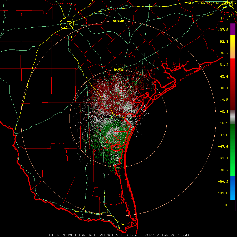The width and height of the screenshot is (237, 237).
Task: Click the blue segment of the velocity color bar
Action: (x=233, y=188)
